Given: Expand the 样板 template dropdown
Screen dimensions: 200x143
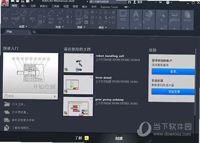Looking at the screenshot, I should pos(55,97).
